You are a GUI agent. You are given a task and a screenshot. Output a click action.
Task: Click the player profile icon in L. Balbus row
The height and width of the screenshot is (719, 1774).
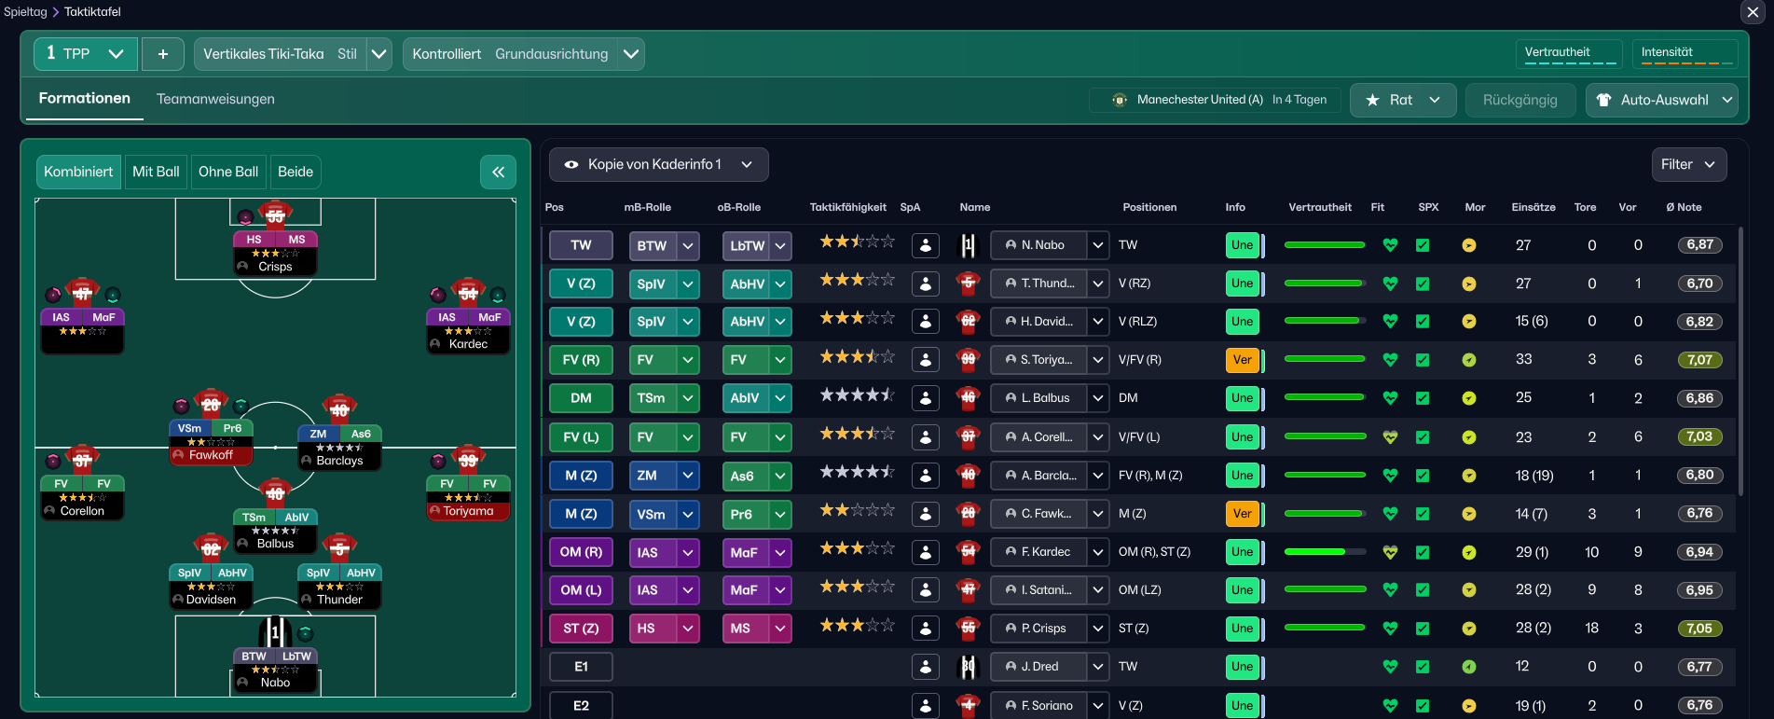coord(926,398)
